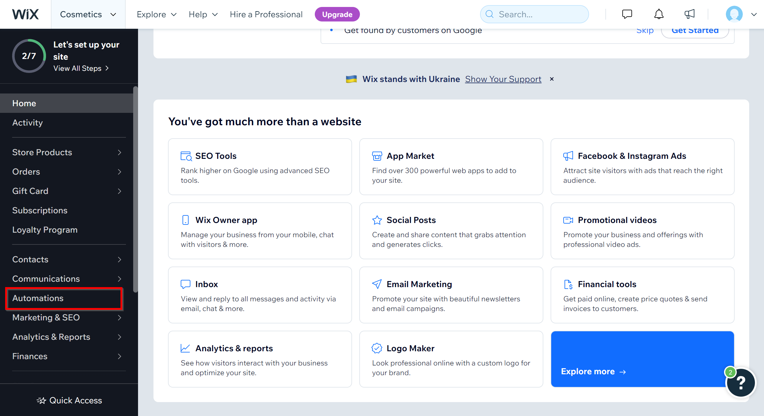Click the Social Posts star icon

click(377, 220)
